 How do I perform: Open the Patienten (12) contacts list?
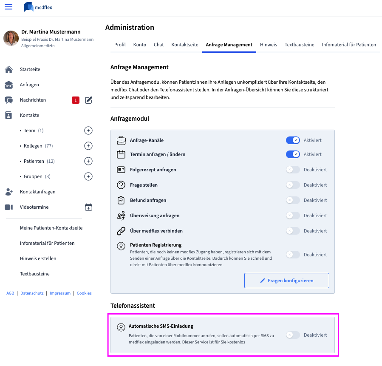[39, 161]
